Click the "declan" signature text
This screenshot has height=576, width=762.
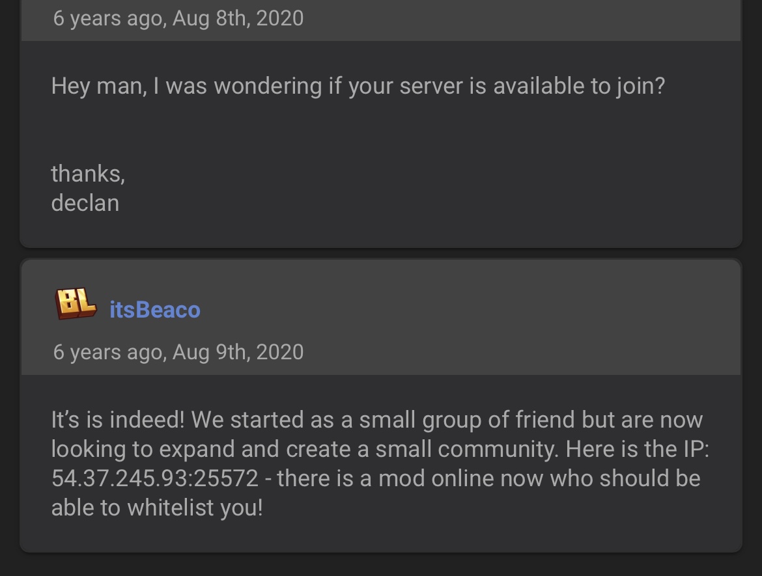(x=85, y=203)
